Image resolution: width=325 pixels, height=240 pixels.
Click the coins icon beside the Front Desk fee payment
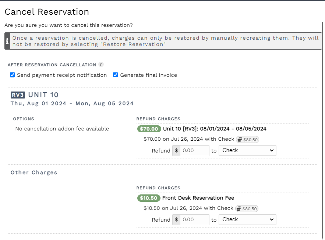[240, 208]
